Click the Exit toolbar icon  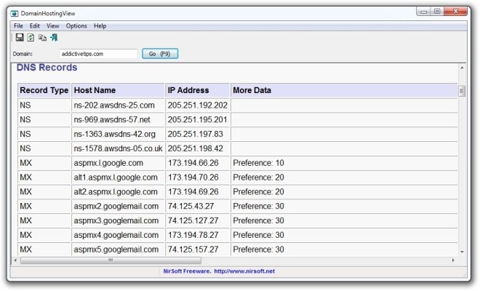click(54, 38)
